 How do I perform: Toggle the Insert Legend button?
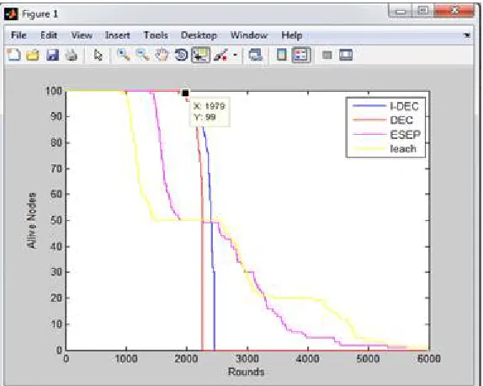point(301,56)
